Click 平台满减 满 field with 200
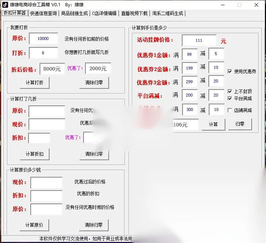The width and height of the screenshot is (266, 243). point(190,95)
